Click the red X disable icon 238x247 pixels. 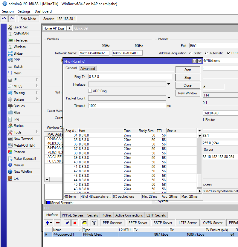click(75, 223)
